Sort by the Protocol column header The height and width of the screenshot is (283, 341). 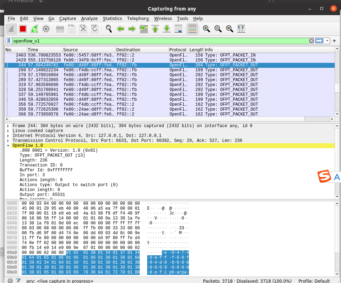[x=178, y=50]
